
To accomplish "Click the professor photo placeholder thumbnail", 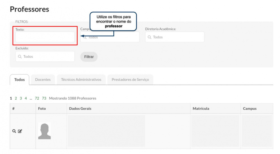I will (x=45, y=131).
